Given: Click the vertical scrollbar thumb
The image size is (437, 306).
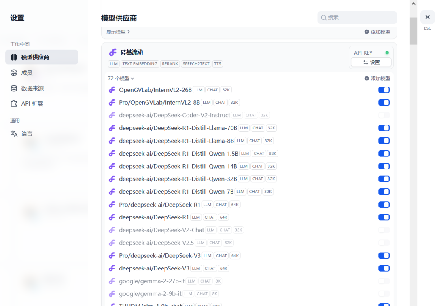Looking at the screenshot, I should click(x=413, y=31).
